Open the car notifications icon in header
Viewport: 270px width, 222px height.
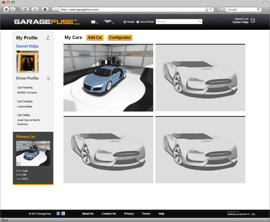click(x=108, y=21)
